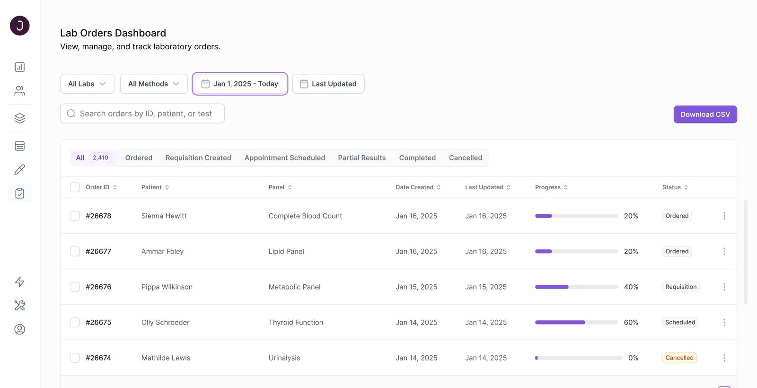The width and height of the screenshot is (757, 388).
Task: Sort by Last Updated column header arrows
Action: pos(509,187)
